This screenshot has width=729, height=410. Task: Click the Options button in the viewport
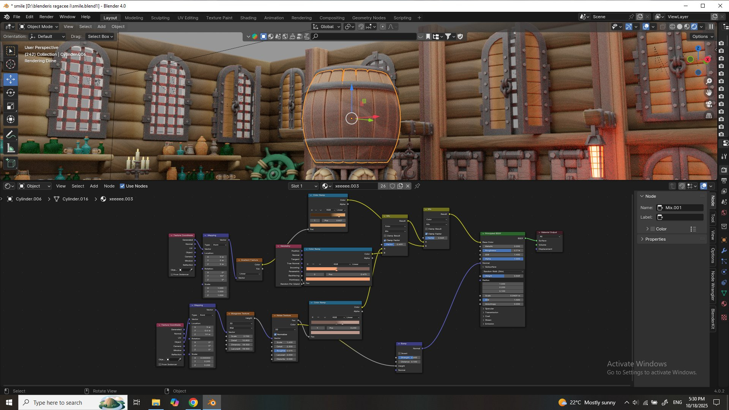click(x=702, y=36)
